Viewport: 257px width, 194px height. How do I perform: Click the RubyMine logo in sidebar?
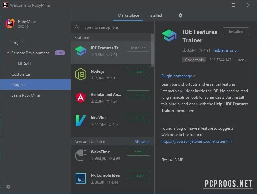[x=10, y=24]
